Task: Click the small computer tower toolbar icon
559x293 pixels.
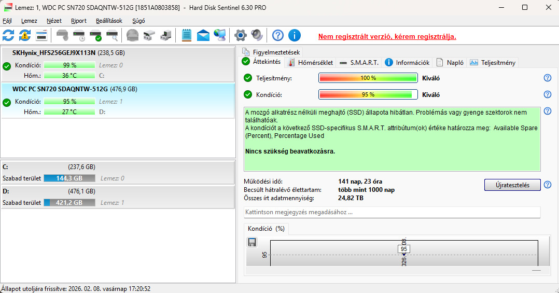Action: 165,35
